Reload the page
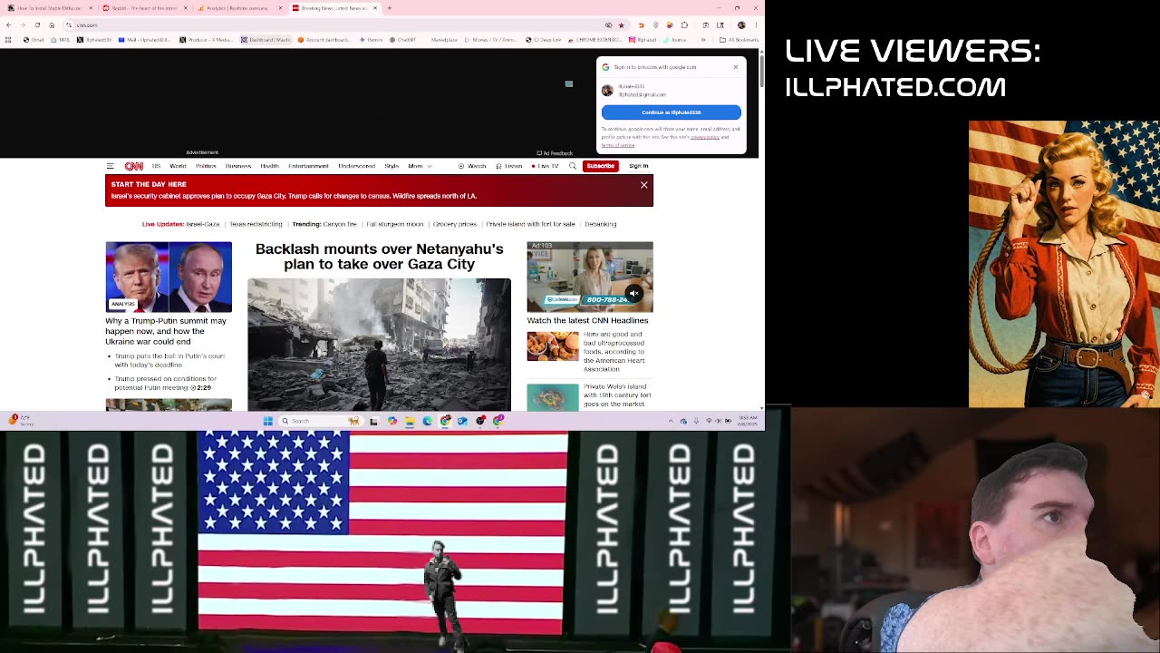The height and width of the screenshot is (653, 1160). click(37, 24)
